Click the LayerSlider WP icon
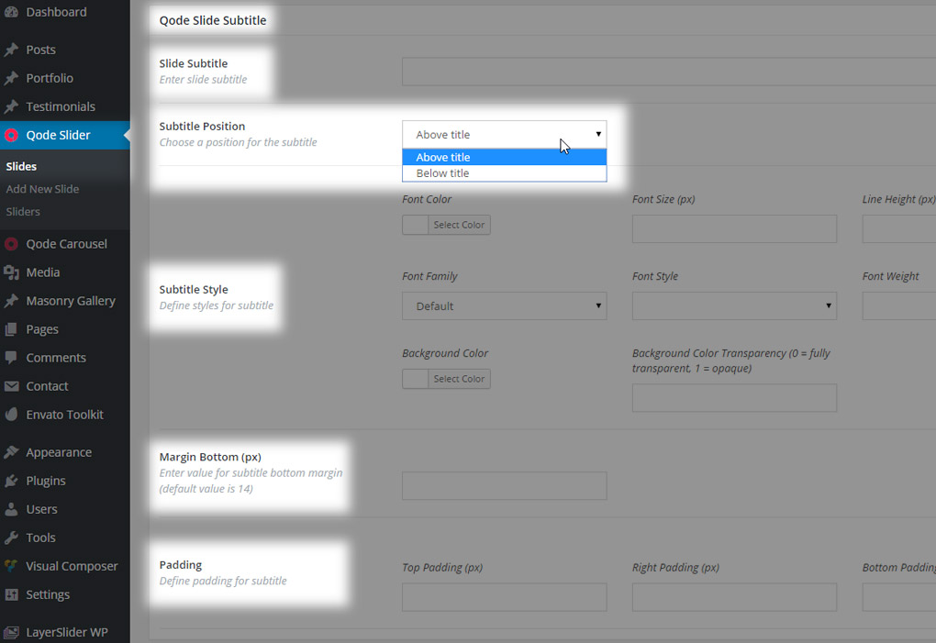The width and height of the screenshot is (936, 643). click(x=11, y=632)
